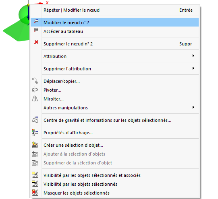Expand the Attribution submenu arrow
Screen dimensions: 218x199
(x=193, y=56)
